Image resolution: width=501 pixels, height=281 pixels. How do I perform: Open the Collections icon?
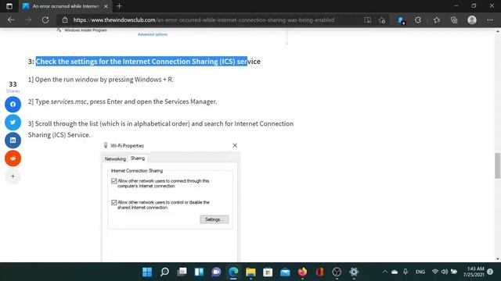coord(454,20)
